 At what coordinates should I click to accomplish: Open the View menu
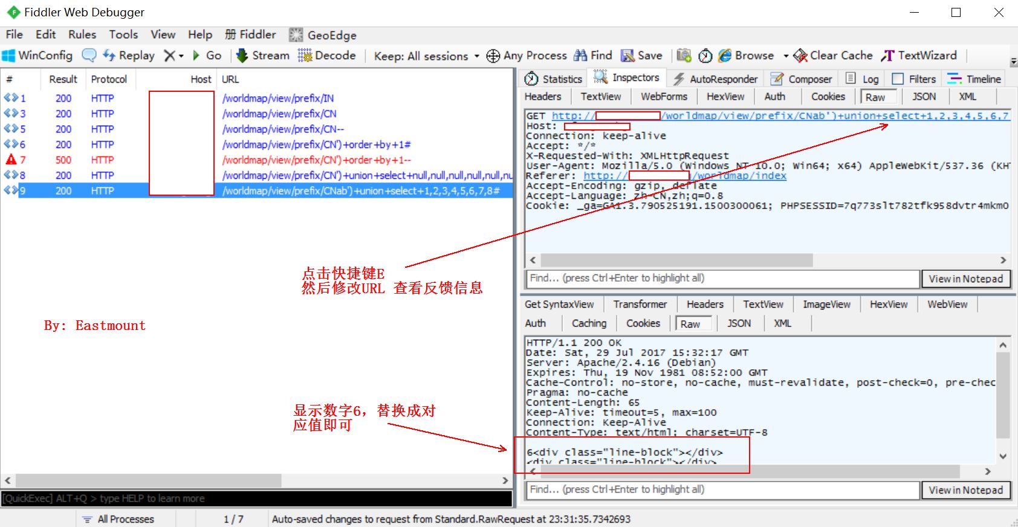(163, 34)
